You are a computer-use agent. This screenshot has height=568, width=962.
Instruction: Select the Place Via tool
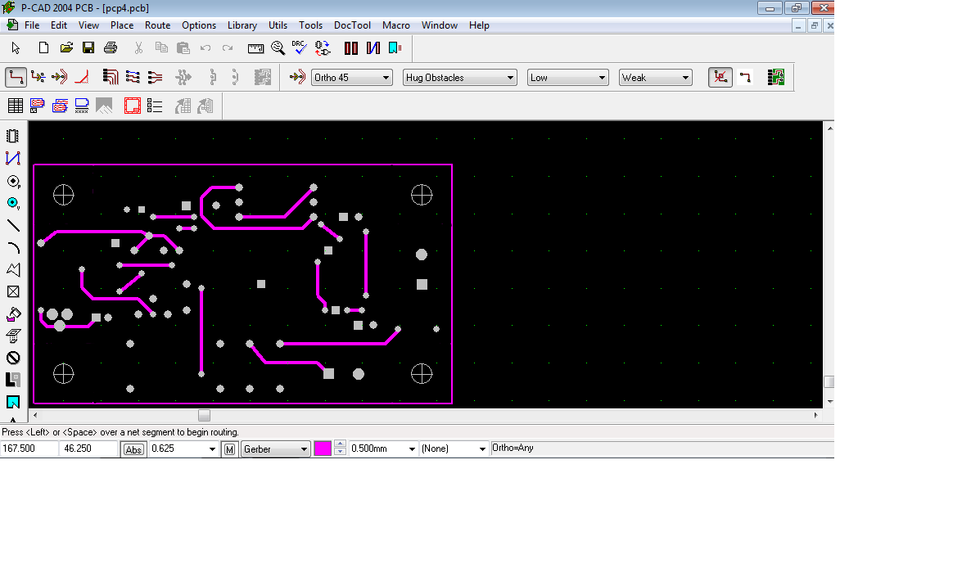click(13, 203)
